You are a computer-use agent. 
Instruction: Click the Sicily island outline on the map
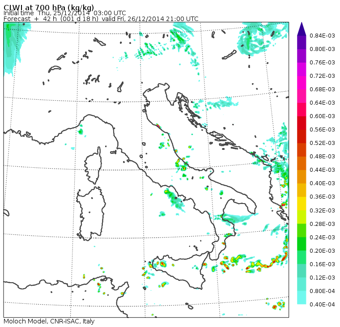(182, 271)
